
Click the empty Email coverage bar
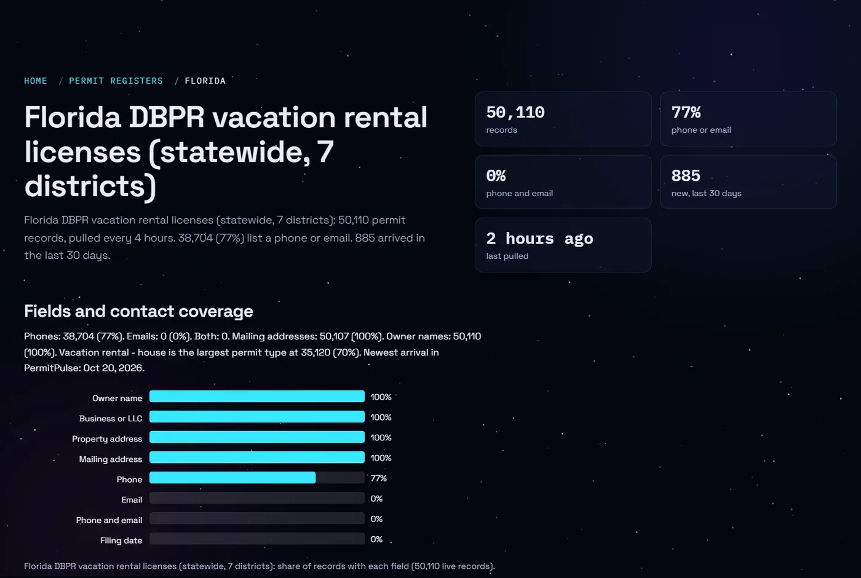[257, 498]
